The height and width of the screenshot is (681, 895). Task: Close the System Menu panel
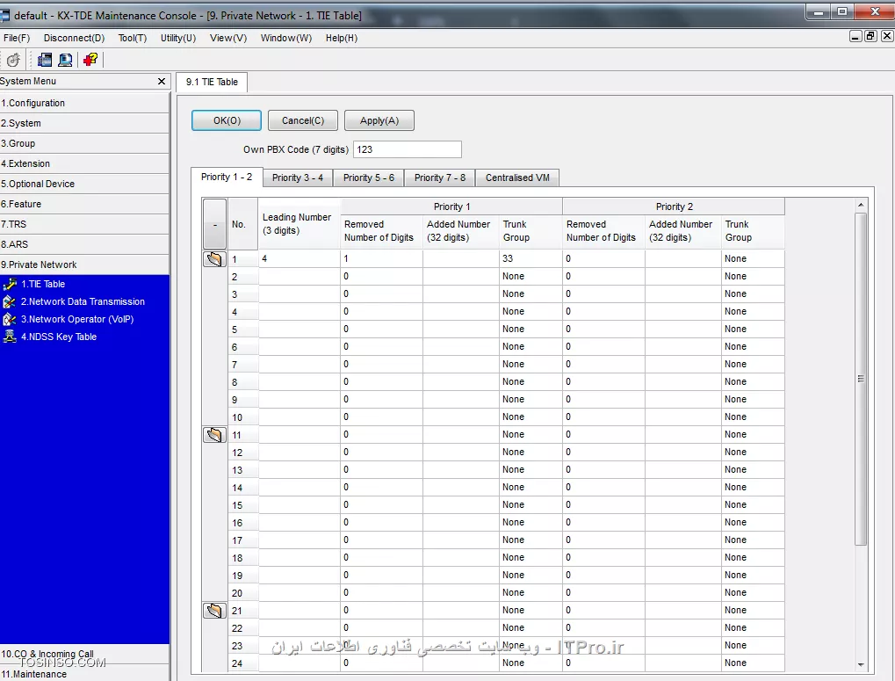[162, 81]
